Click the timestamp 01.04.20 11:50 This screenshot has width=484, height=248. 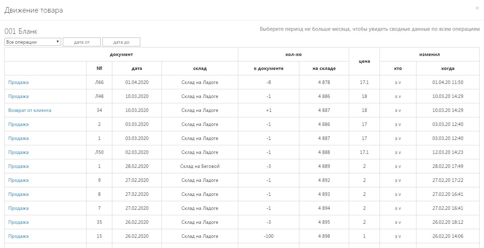click(448, 82)
